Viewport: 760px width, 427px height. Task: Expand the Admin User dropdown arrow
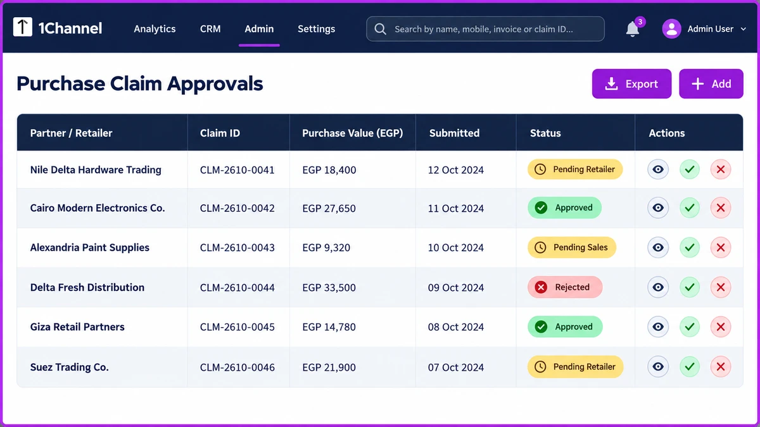click(743, 29)
